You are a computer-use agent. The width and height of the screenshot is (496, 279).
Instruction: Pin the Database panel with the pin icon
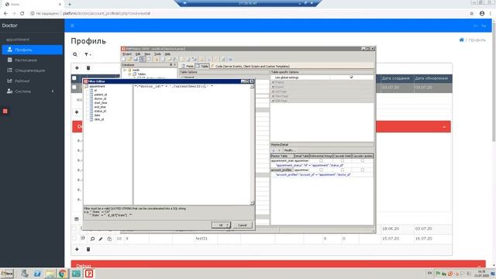click(x=170, y=64)
